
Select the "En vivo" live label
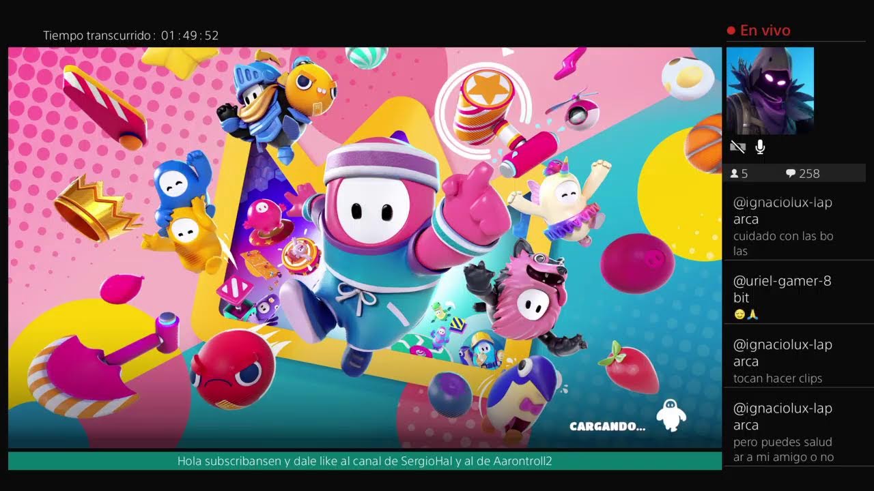[x=765, y=31]
